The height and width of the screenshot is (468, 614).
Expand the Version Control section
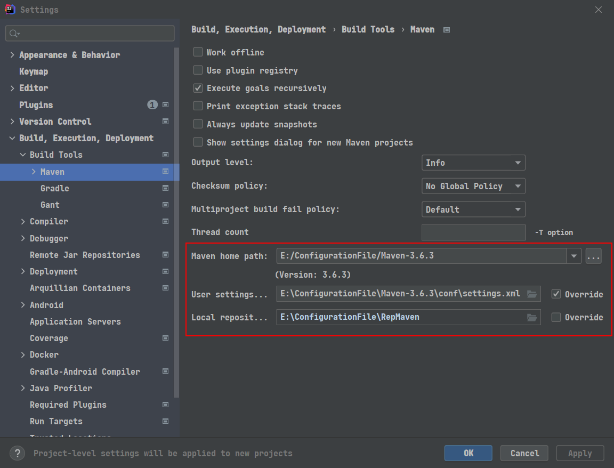coord(12,122)
